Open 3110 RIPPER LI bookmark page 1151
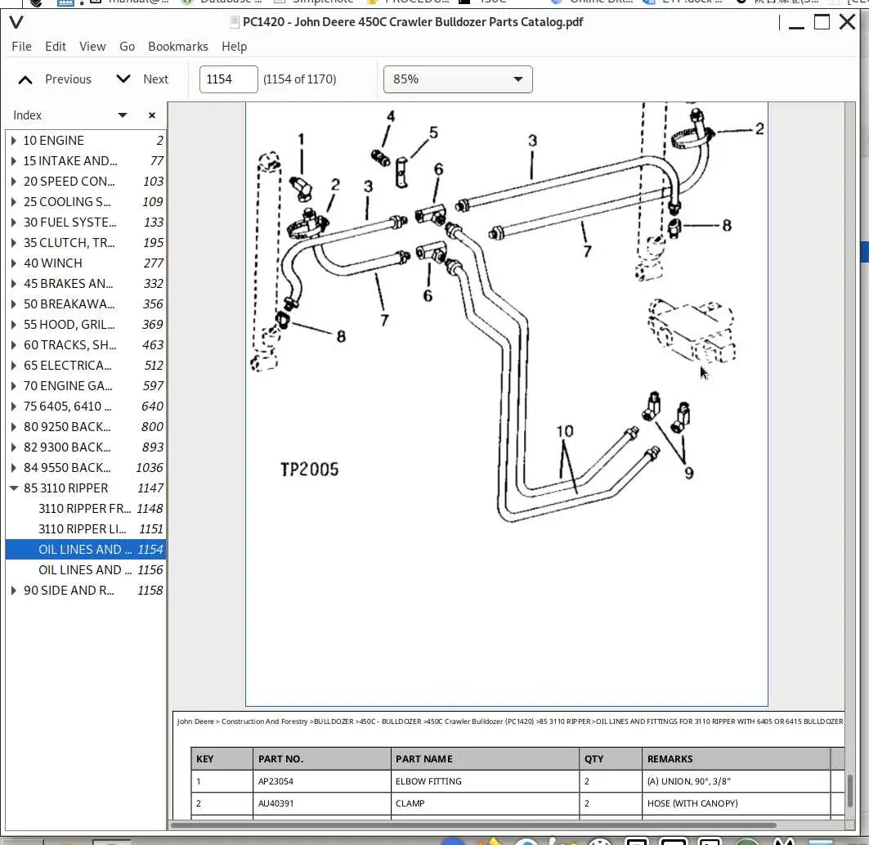 click(86, 529)
